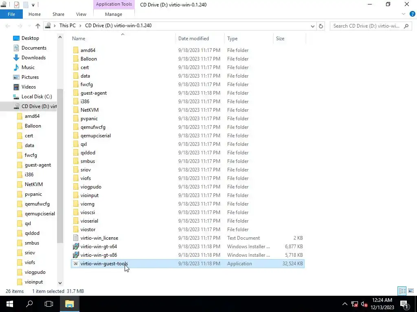Navigate up one folder level arrow

(x=38, y=26)
